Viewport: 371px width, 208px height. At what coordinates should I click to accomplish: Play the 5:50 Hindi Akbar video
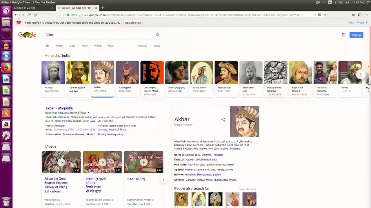(x=102, y=162)
